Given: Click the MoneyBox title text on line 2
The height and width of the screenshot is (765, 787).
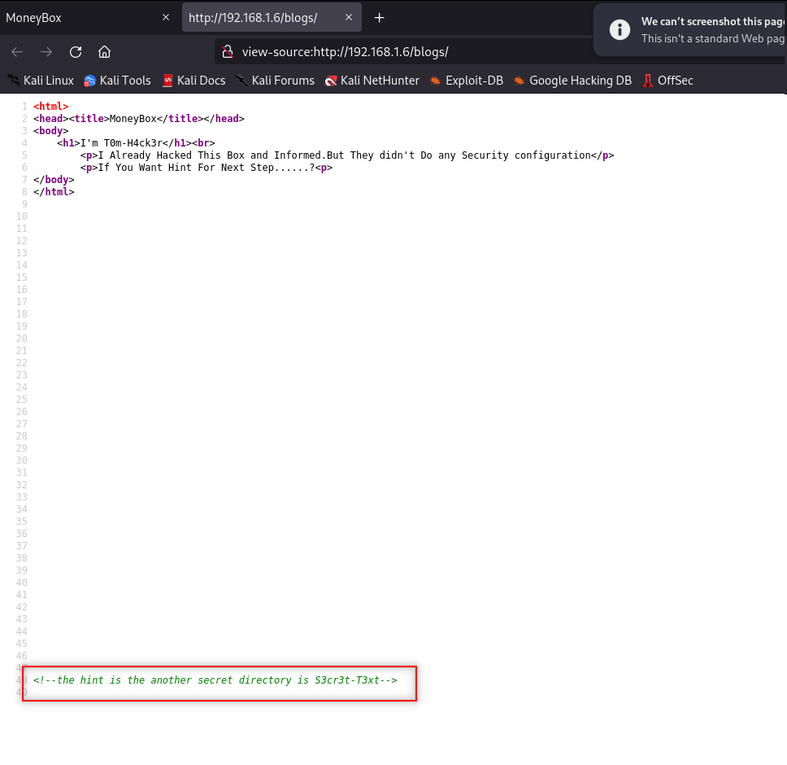Looking at the screenshot, I should coord(133,119).
